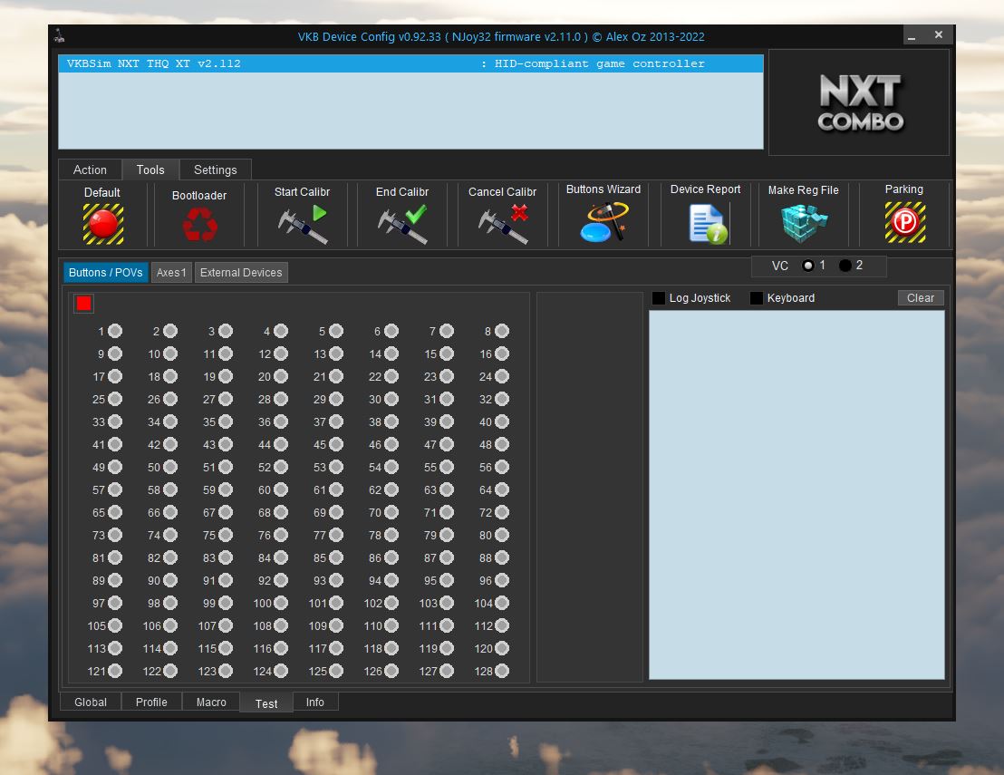Generate the Device Report document

pyautogui.click(x=708, y=224)
